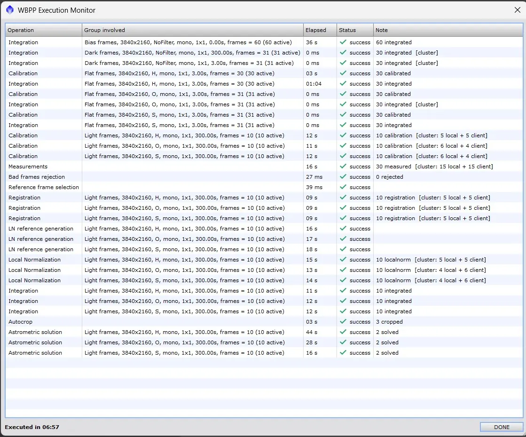This screenshot has width=526, height=437.
Task: Select the 'Measurements' operation cell
Action: (x=28, y=167)
